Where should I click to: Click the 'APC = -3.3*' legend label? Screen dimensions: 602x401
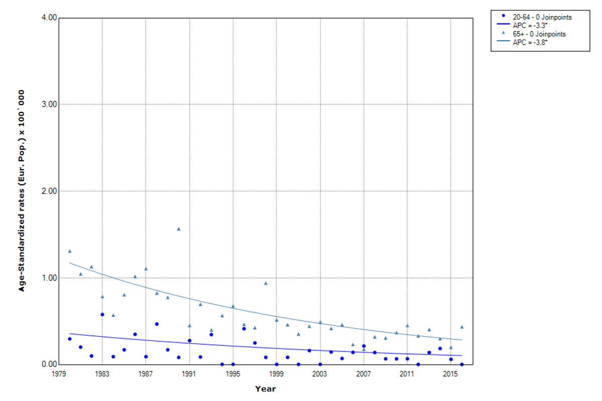[529, 26]
